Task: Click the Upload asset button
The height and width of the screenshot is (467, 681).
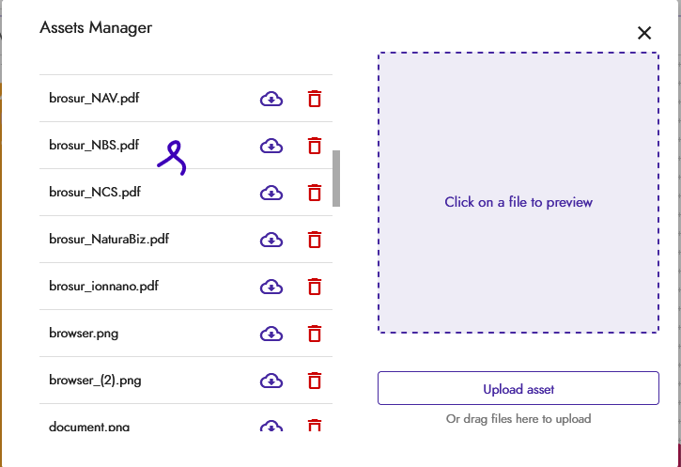Action: coord(518,388)
